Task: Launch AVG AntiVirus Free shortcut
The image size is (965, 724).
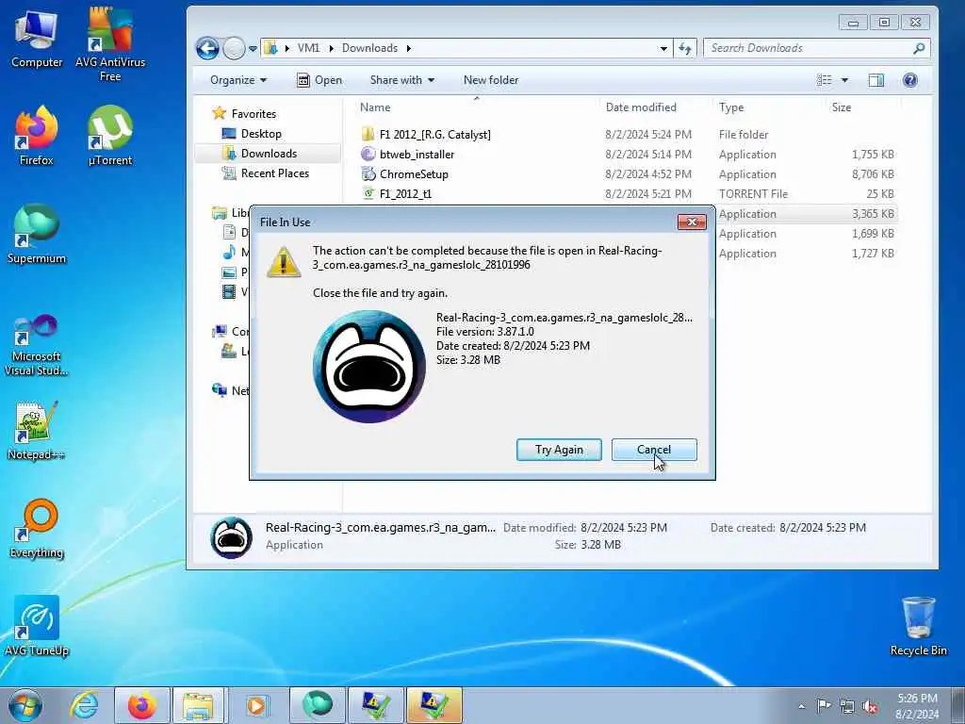Action: [x=110, y=44]
